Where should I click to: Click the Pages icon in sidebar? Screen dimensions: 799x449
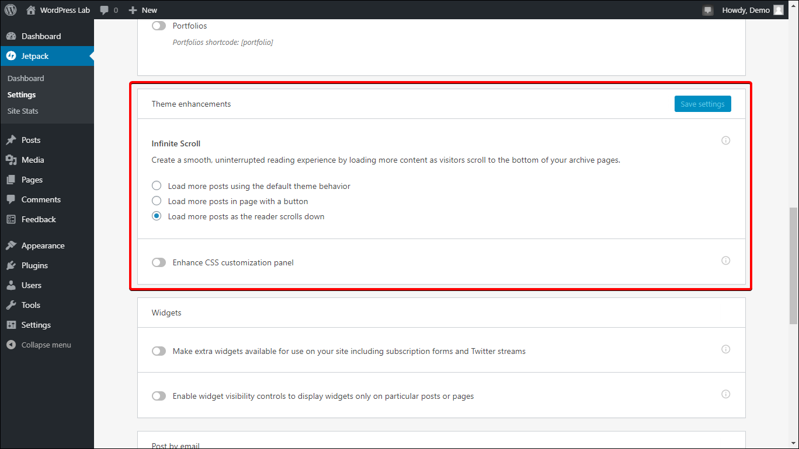pyautogui.click(x=11, y=180)
